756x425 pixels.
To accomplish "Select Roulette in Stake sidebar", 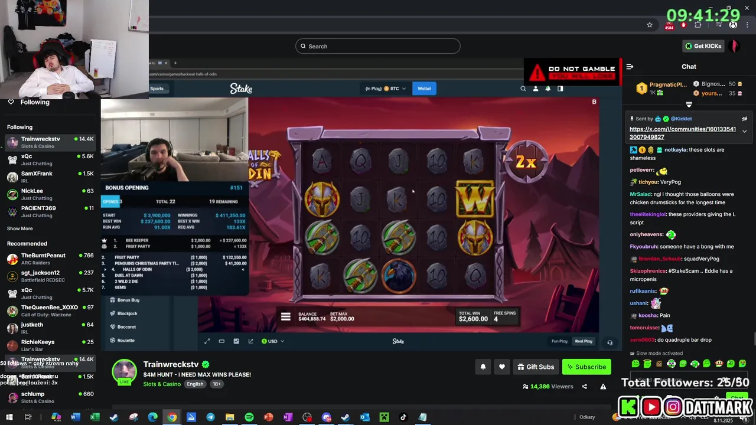I will click(126, 341).
